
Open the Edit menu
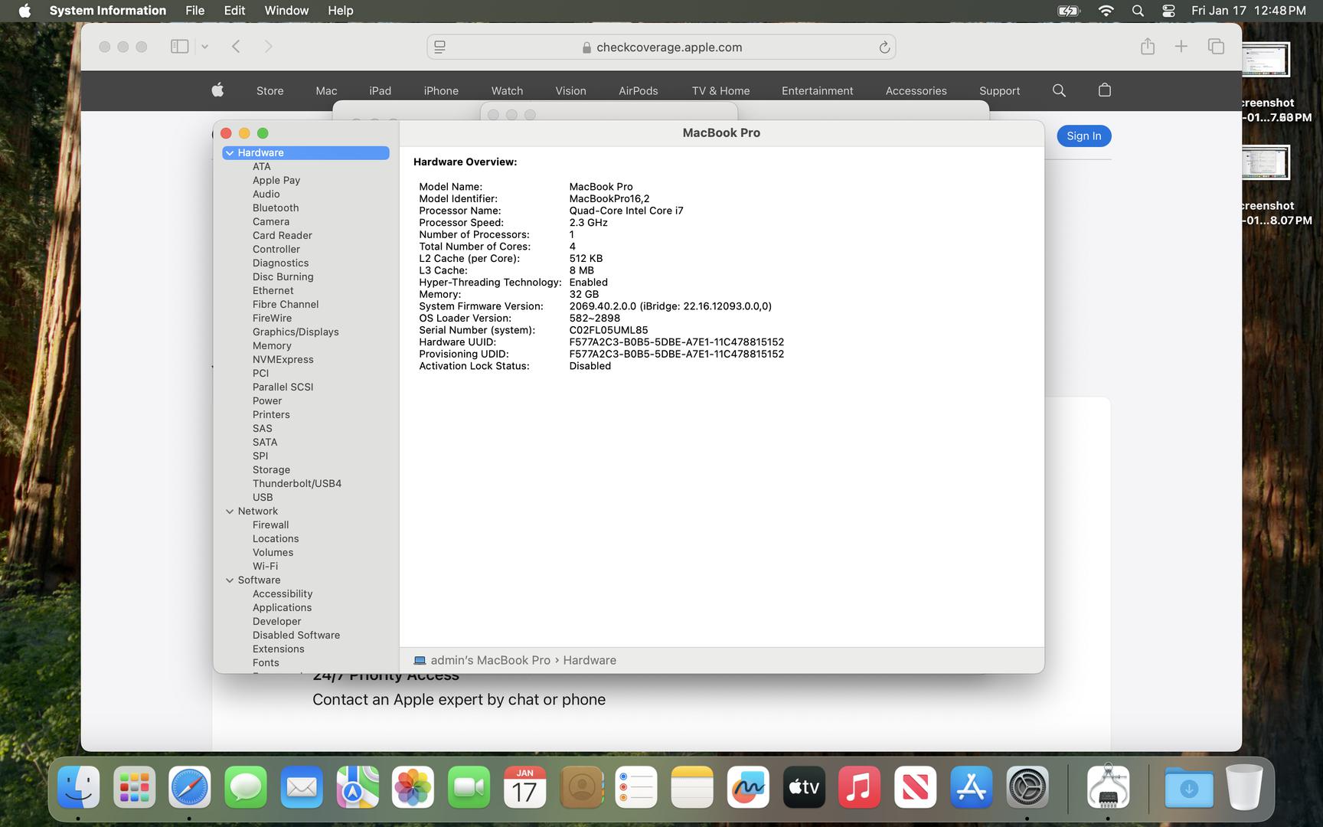[x=234, y=11]
